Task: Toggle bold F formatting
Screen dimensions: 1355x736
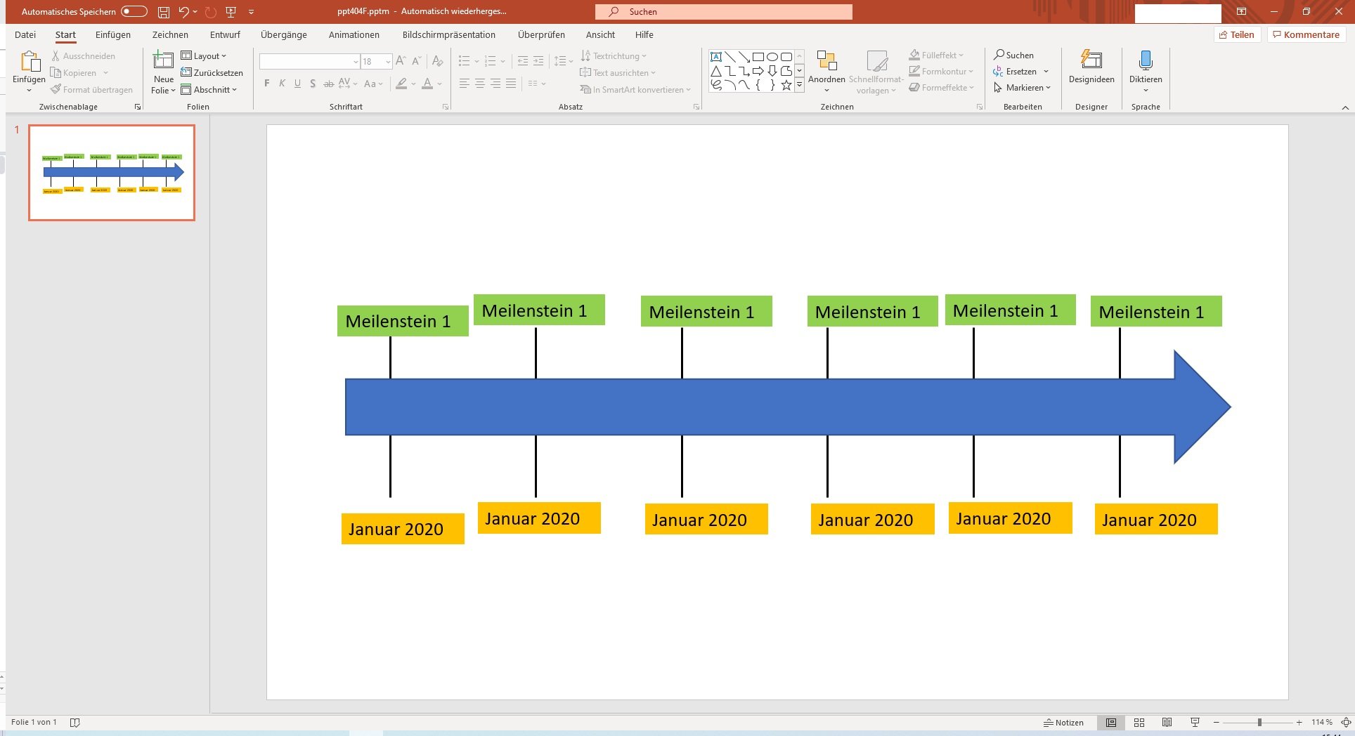Action: coord(267,84)
